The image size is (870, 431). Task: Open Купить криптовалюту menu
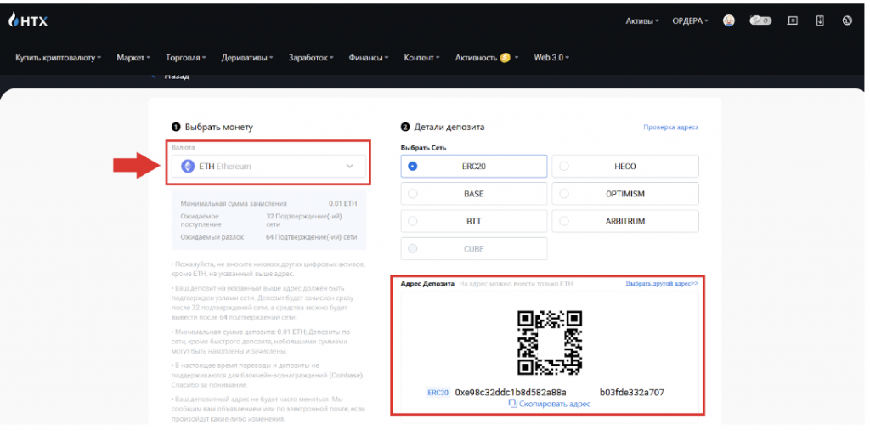click(59, 57)
